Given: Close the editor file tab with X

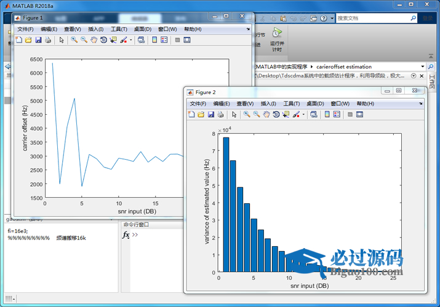Looking at the screenshot, I should point(422,76).
